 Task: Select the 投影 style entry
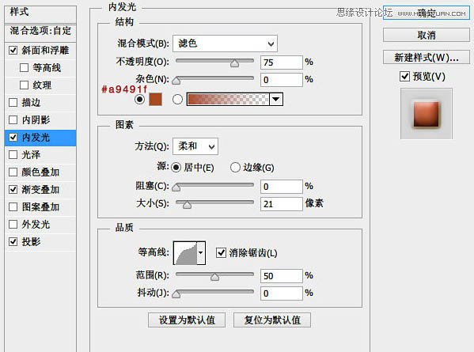tap(40, 242)
